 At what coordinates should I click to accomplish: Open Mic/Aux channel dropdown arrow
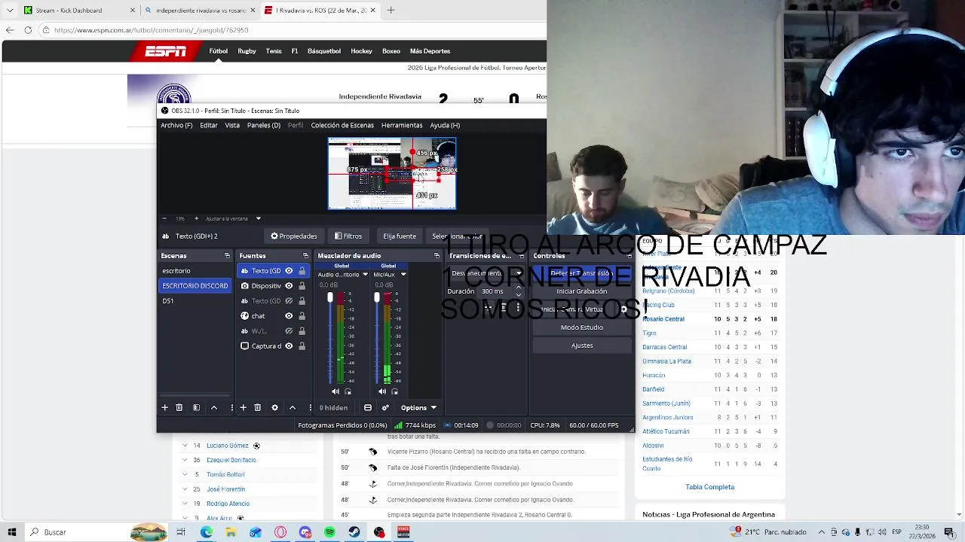(x=403, y=275)
